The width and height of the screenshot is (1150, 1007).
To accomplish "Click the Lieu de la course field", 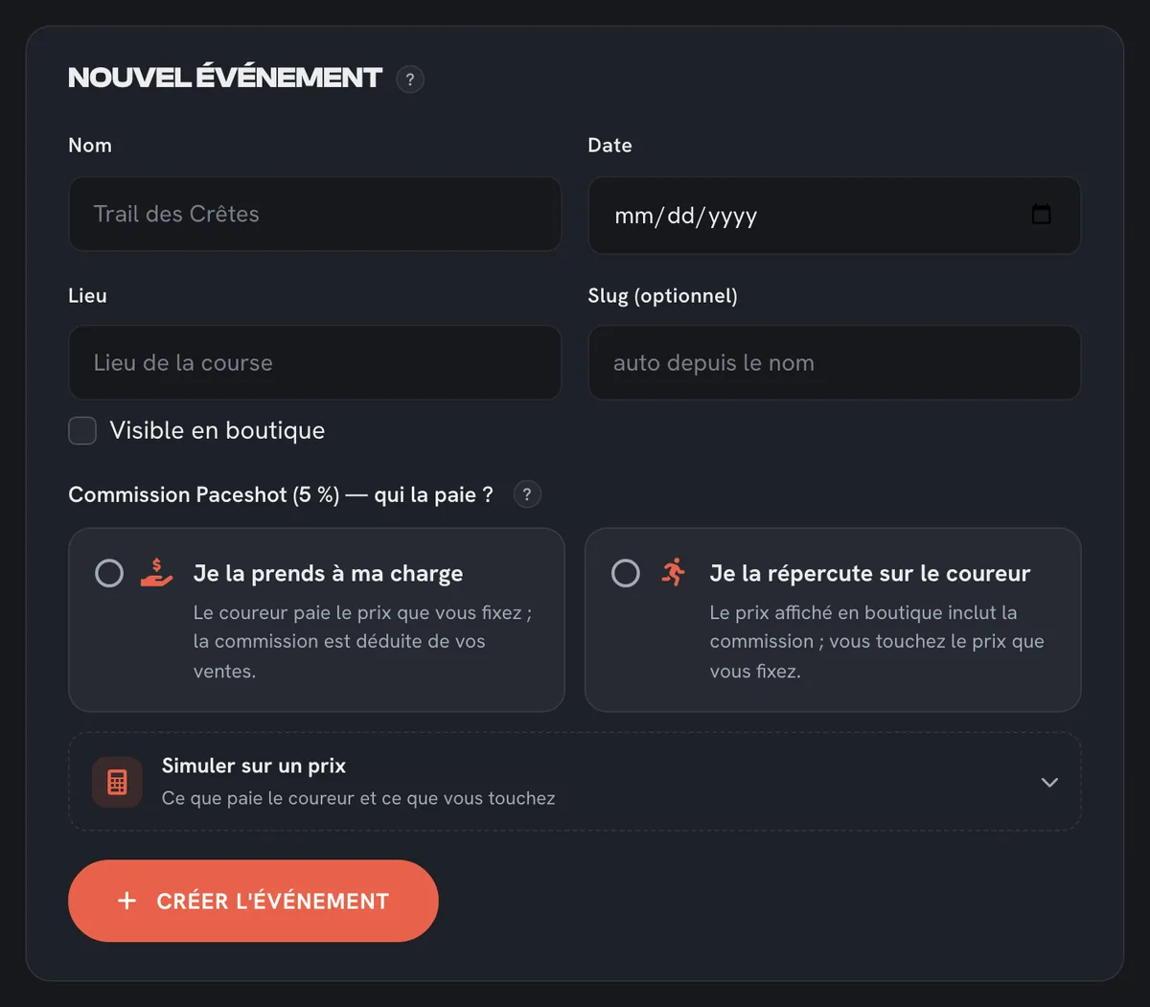I will pos(315,362).
